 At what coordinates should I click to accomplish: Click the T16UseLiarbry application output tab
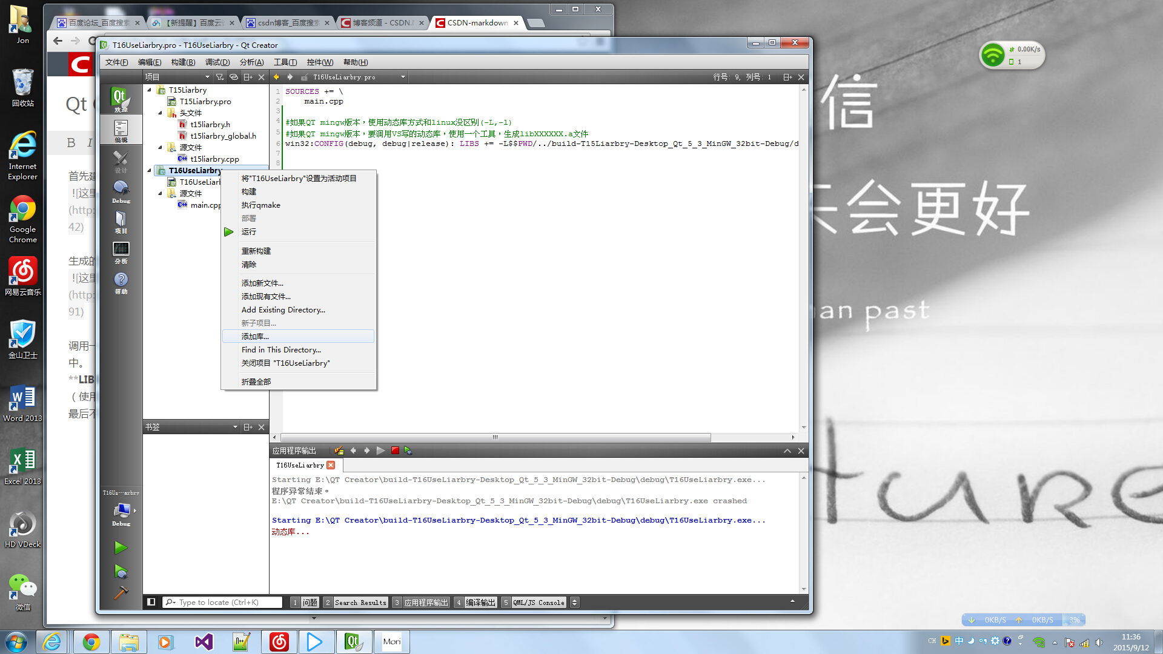(x=300, y=464)
